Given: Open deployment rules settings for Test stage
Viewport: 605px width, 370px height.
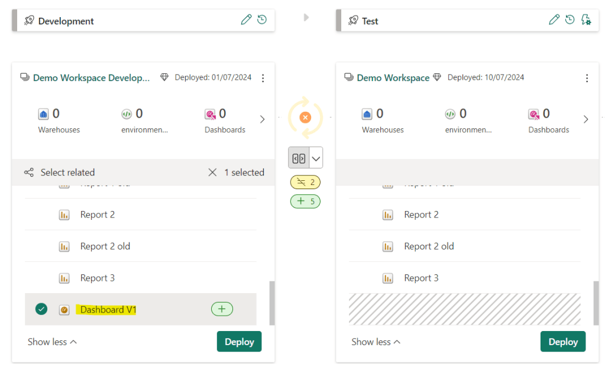Looking at the screenshot, I should [585, 20].
